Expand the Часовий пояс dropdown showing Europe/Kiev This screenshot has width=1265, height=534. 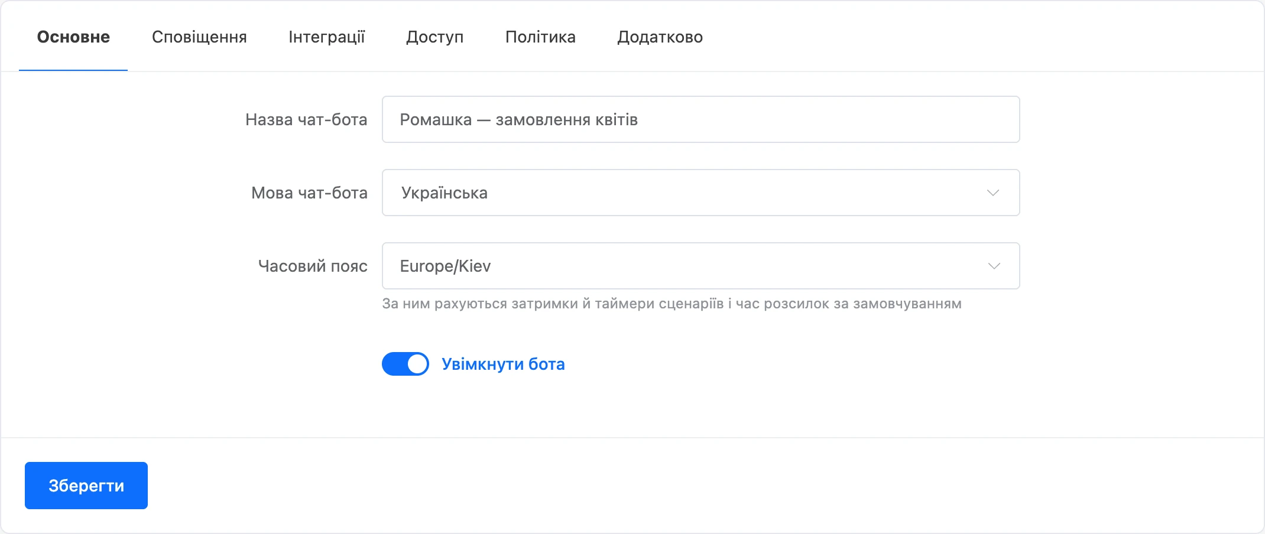pos(701,266)
